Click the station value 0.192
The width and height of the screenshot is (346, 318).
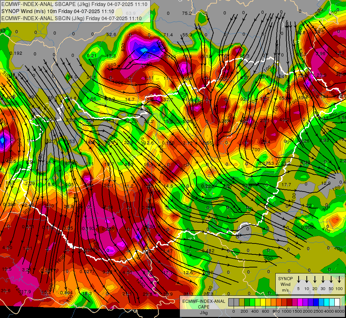[16, 53]
